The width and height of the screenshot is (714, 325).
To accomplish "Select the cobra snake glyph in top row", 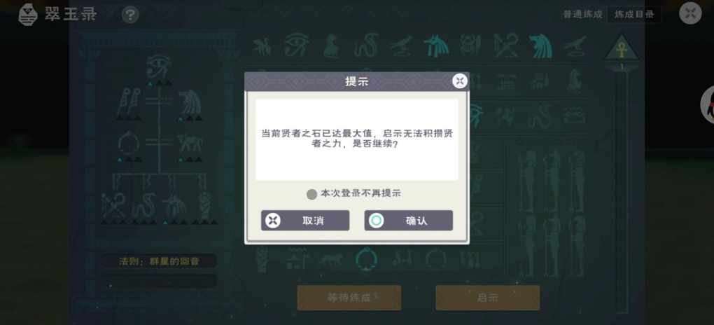I will pos(366,45).
